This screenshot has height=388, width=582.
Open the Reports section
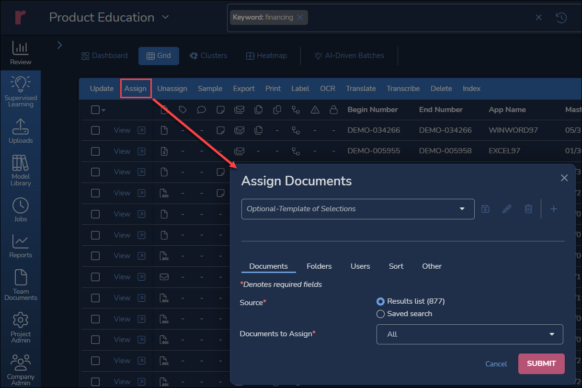tap(20, 246)
